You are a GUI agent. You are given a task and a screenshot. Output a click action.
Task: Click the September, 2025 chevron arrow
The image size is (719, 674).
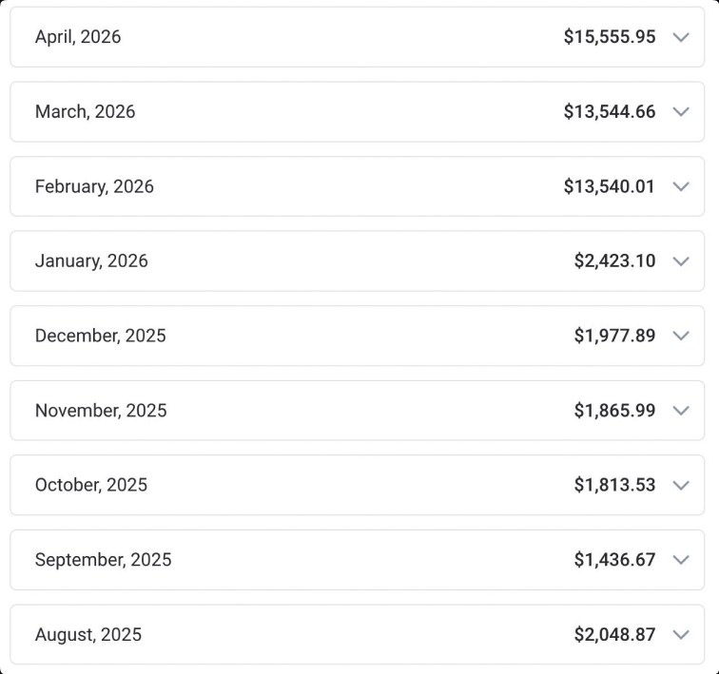click(681, 560)
